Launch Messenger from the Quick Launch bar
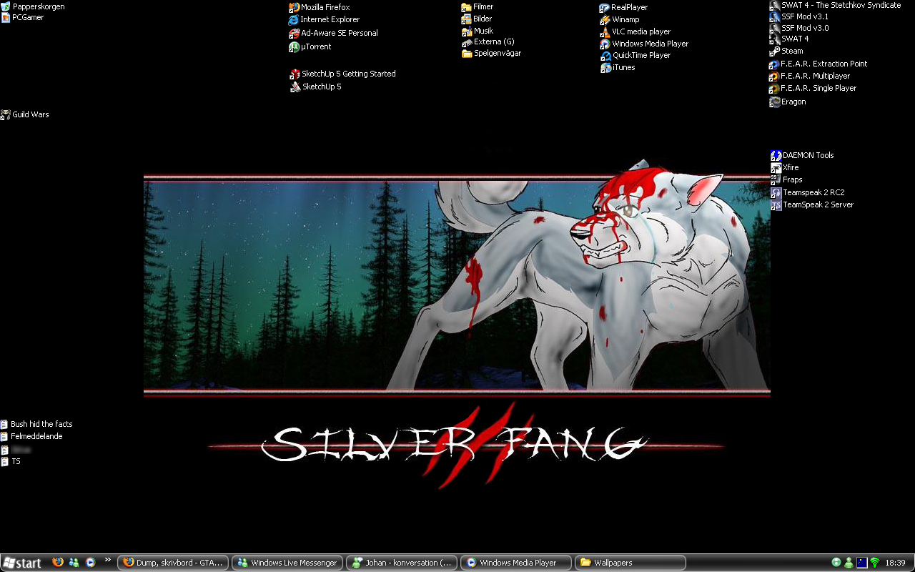Screen dimensions: 915x572 pos(74,562)
